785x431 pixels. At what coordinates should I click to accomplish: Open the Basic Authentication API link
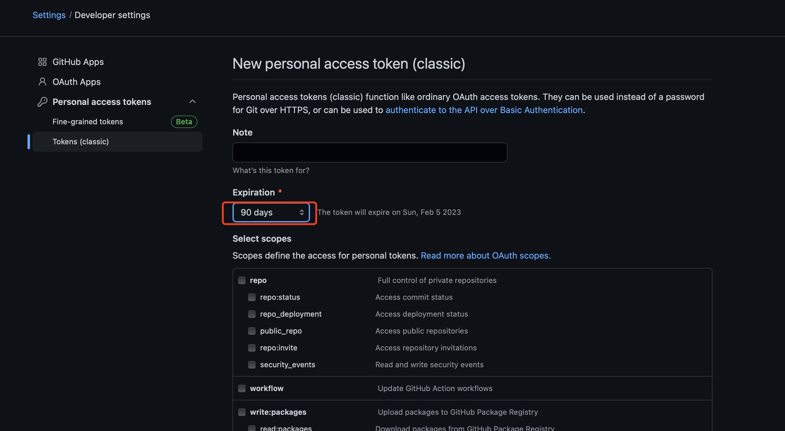[x=484, y=110]
